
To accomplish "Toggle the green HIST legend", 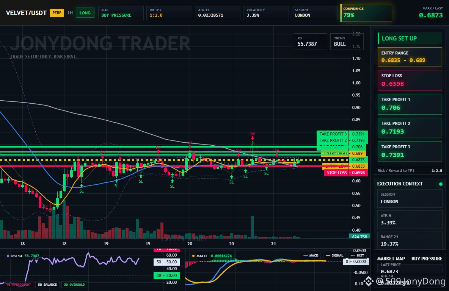I will click(x=357, y=255).
